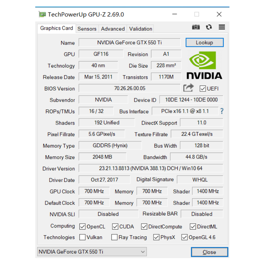This screenshot has height=265, width=265.
Task: Click the Bus Interface question mark
Action: 222,111
